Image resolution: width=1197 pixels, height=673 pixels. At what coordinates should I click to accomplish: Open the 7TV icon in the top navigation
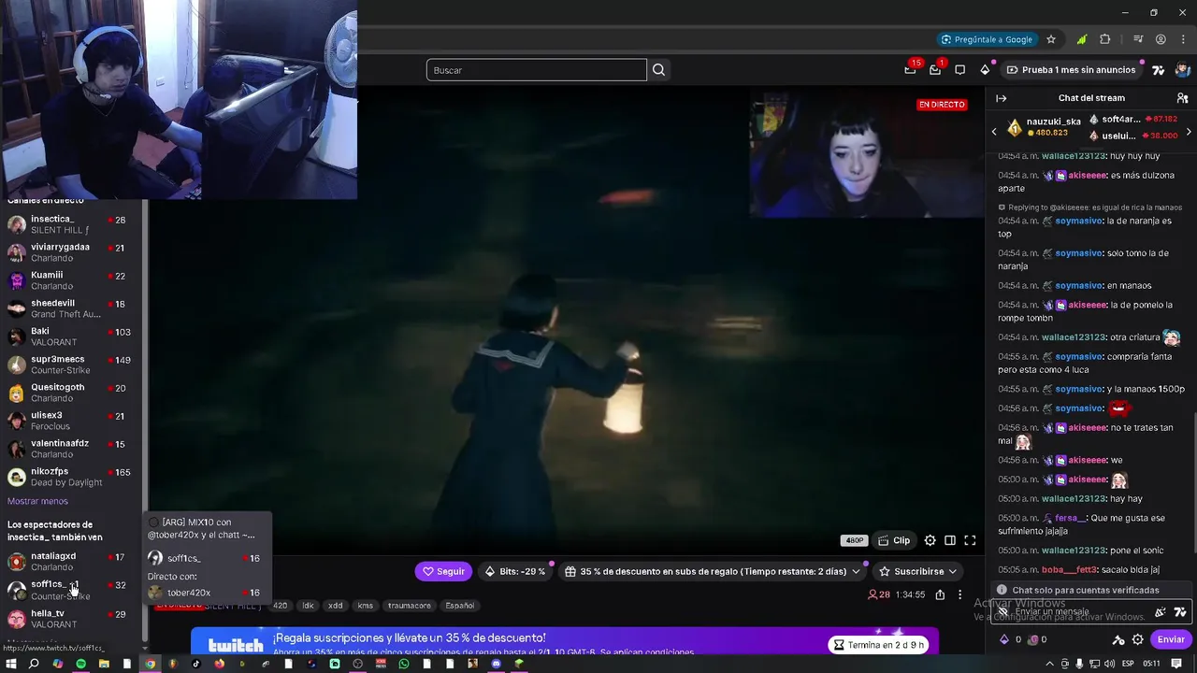pyautogui.click(x=1159, y=70)
